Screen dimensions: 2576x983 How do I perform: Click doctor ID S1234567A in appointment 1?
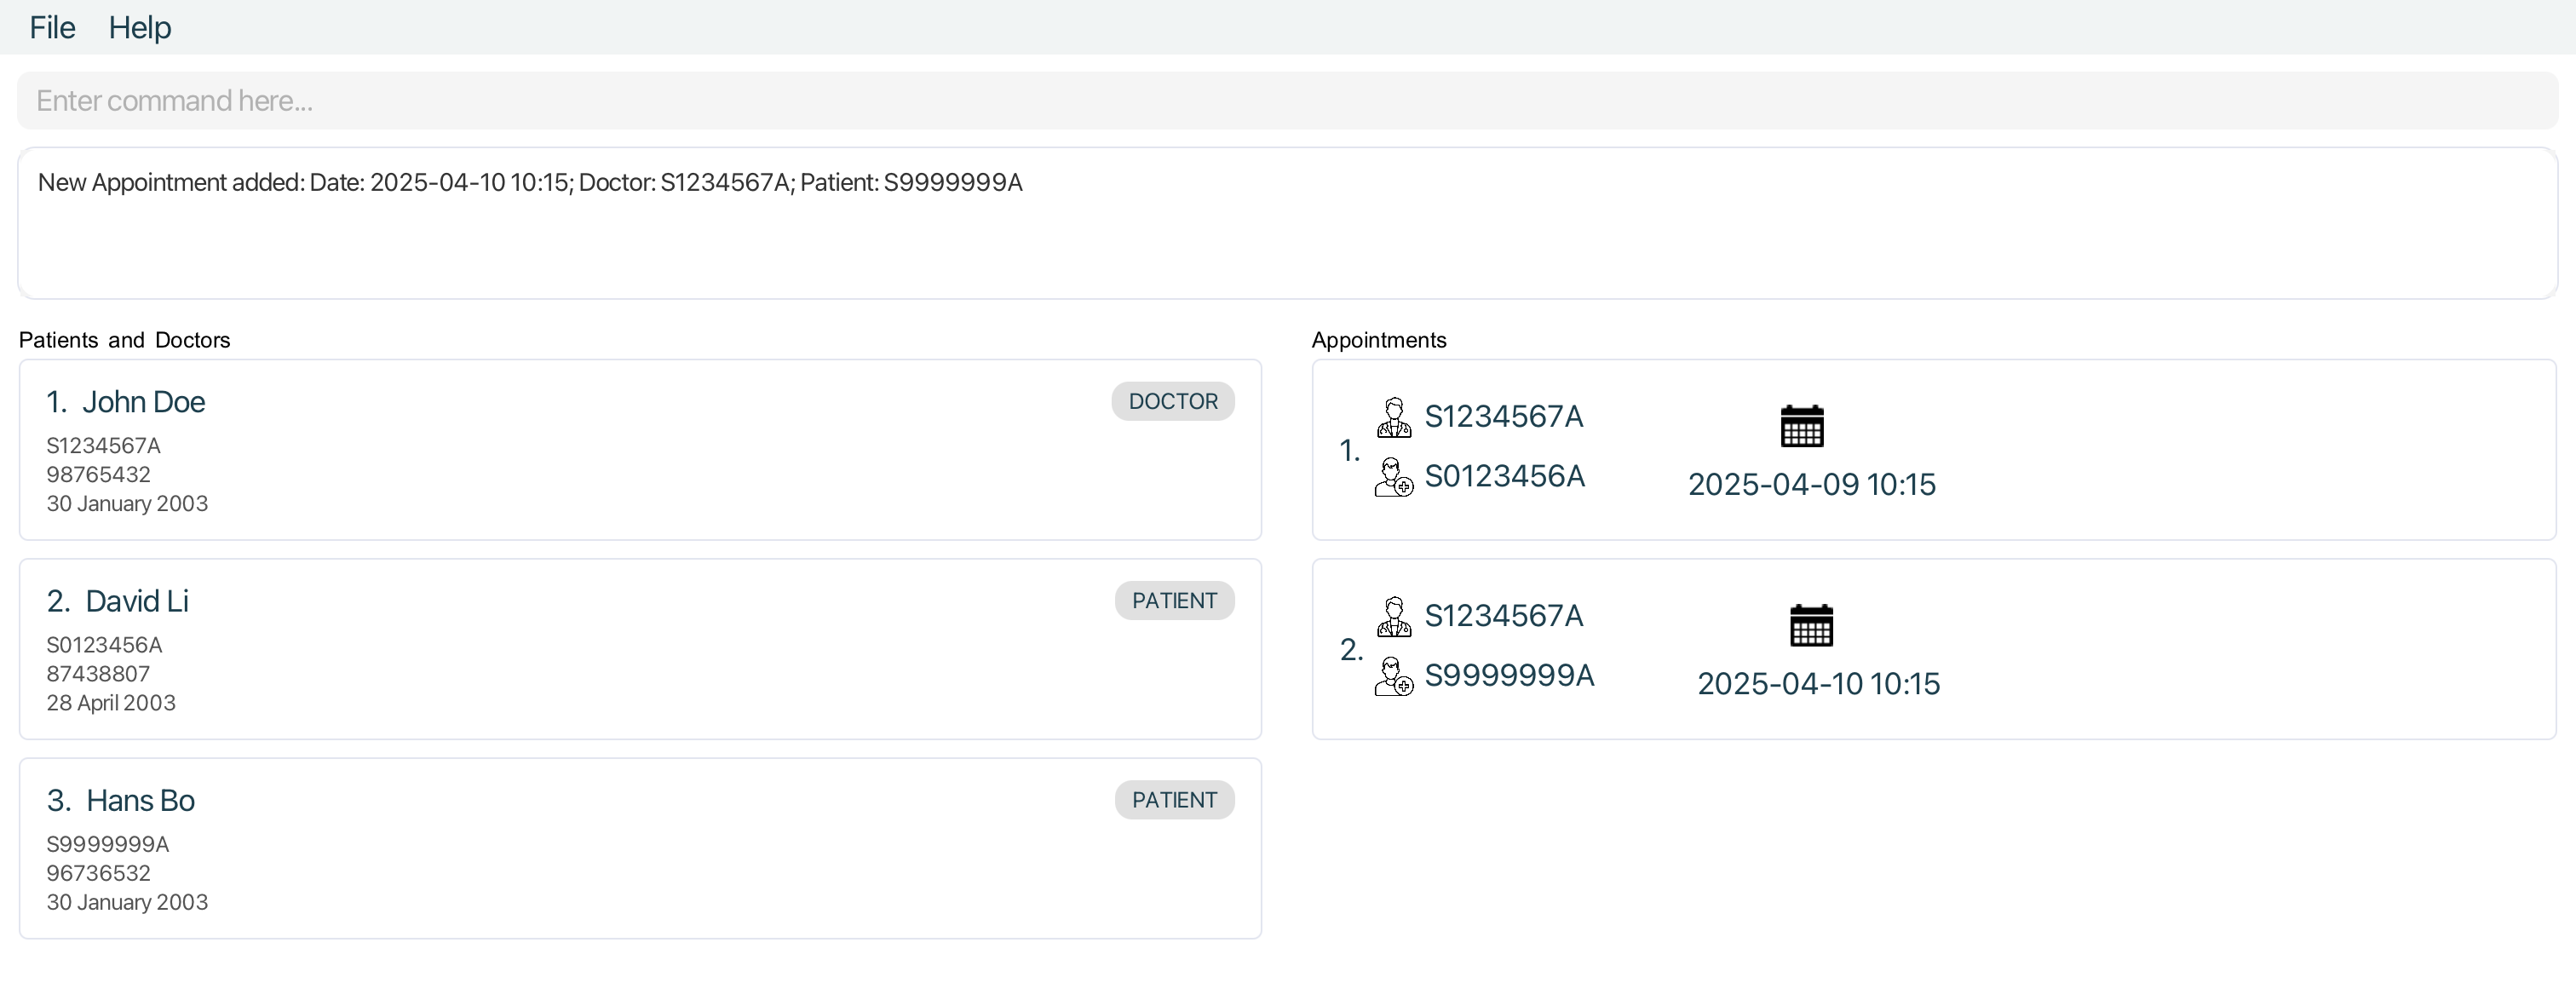pyautogui.click(x=1504, y=416)
